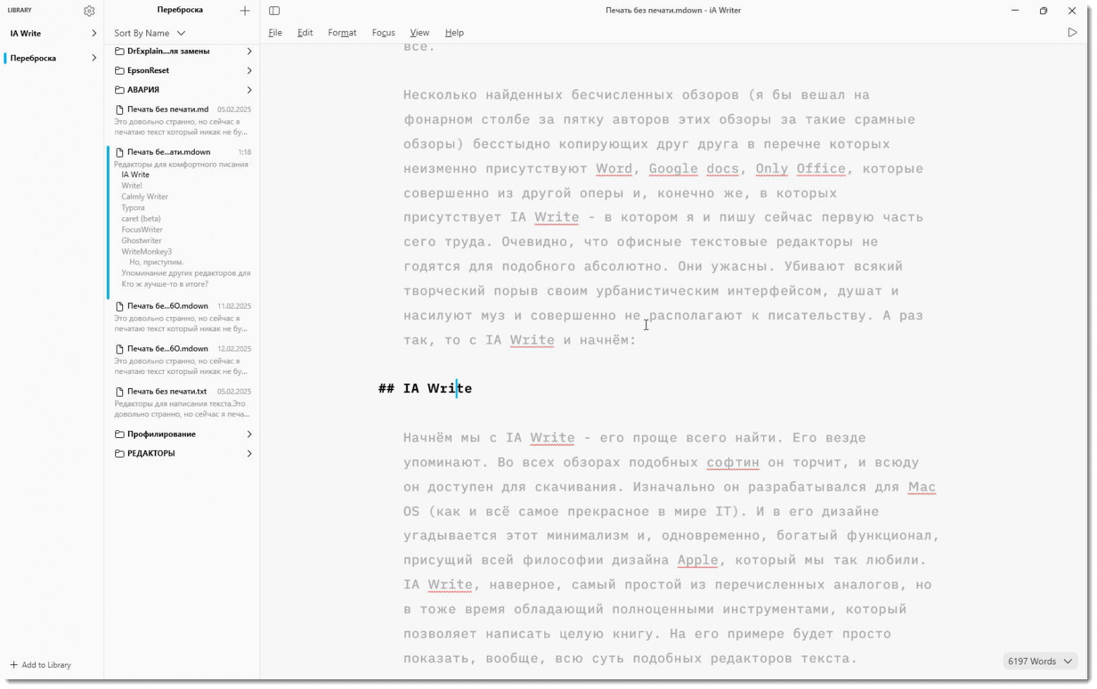Jump to Кто ж лучше-то в итоге? heading

point(165,284)
